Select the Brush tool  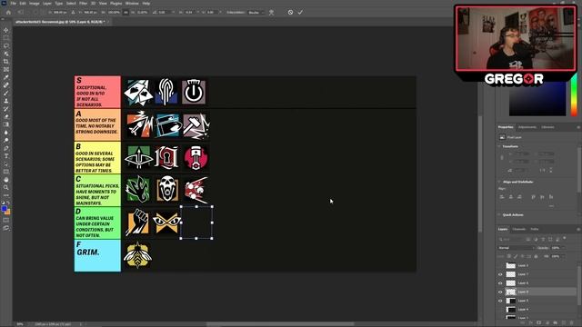tap(6, 93)
